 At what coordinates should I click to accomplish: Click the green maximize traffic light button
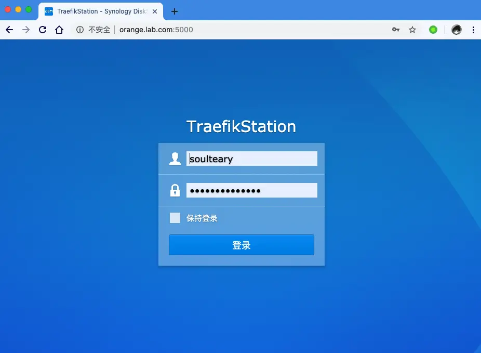point(29,9)
